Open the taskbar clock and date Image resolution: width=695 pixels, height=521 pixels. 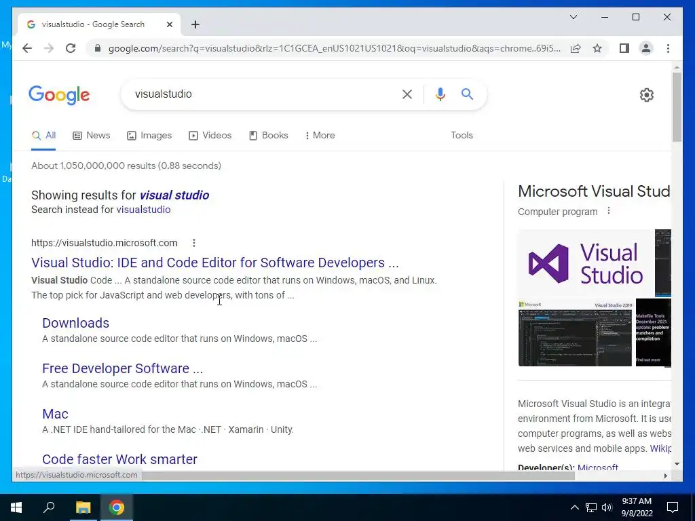click(637, 507)
